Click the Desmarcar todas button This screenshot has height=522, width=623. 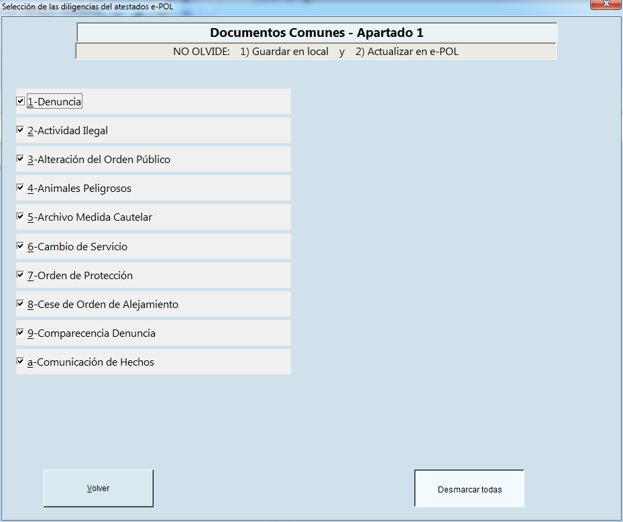click(x=469, y=488)
